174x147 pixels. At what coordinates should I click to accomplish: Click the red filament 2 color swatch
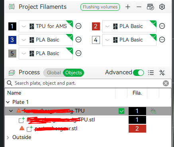pyautogui.click(x=96, y=26)
